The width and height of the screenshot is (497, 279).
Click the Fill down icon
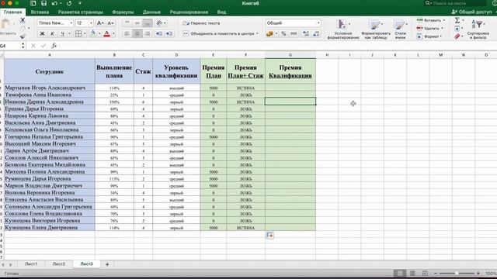point(457,29)
